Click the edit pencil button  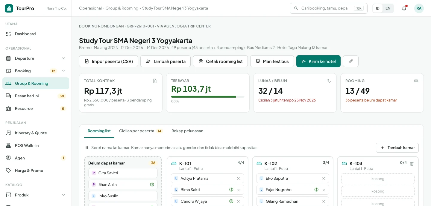(x=351, y=61)
